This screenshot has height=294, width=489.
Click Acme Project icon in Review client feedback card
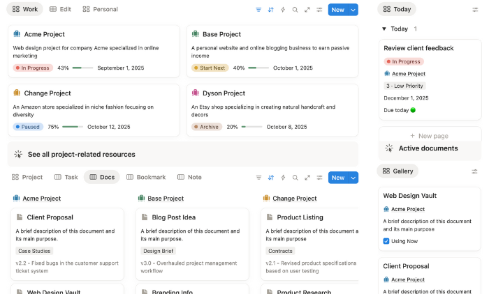387,73
